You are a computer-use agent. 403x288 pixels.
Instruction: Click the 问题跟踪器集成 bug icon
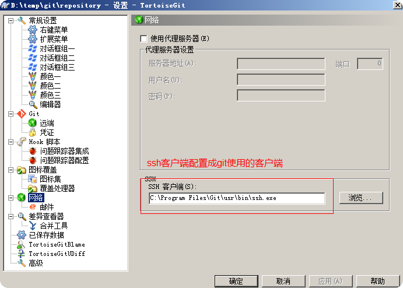(x=33, y=151)
